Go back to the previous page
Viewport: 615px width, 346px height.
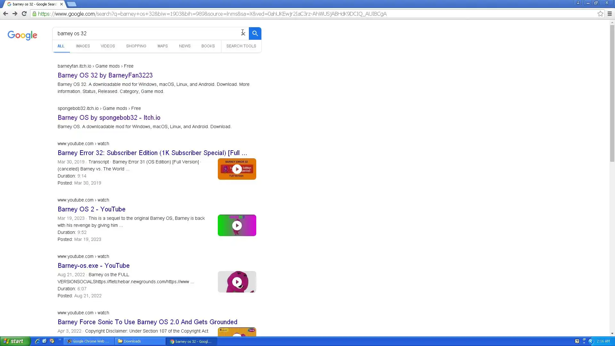tap(5, 14)
